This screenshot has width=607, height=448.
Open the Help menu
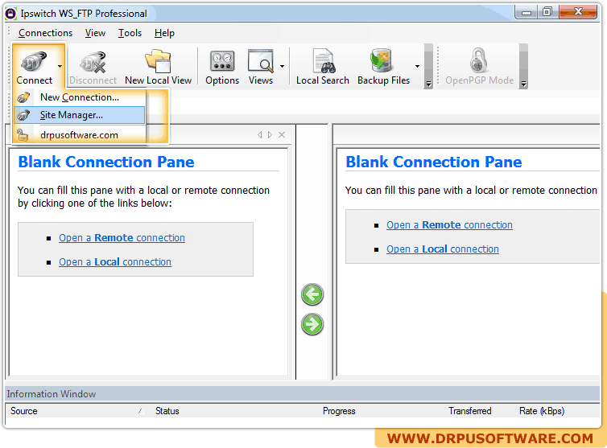coord(164,33)
